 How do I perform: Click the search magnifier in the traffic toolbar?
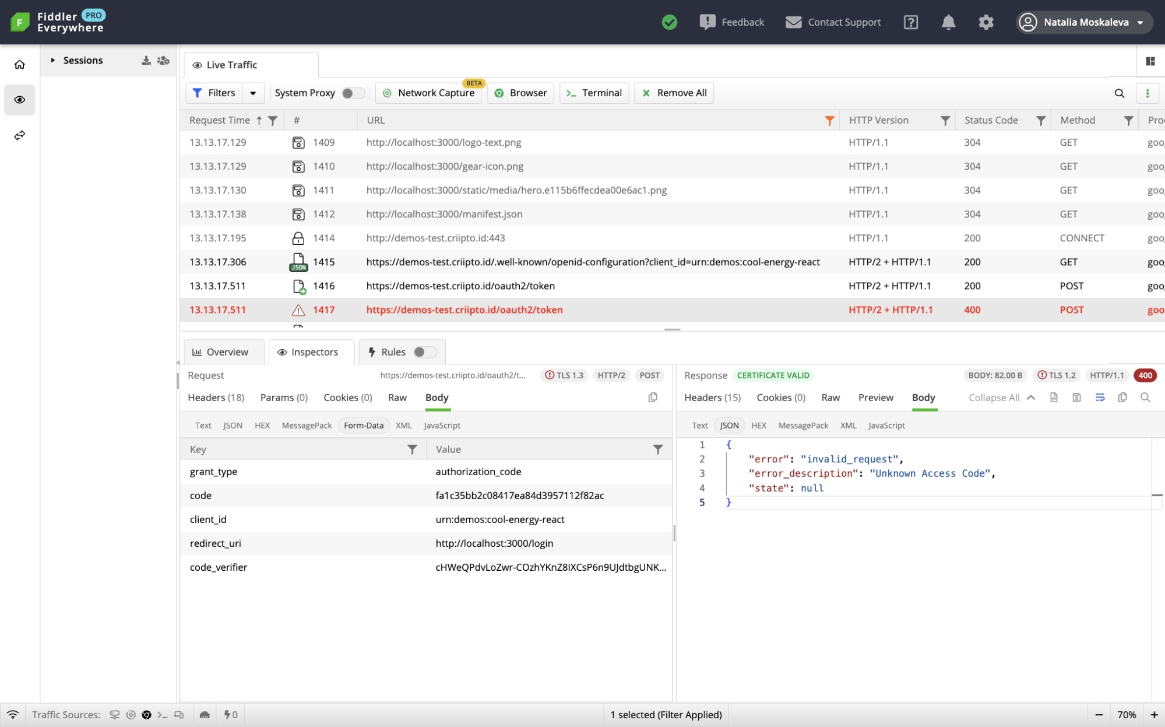point(1120,93)
